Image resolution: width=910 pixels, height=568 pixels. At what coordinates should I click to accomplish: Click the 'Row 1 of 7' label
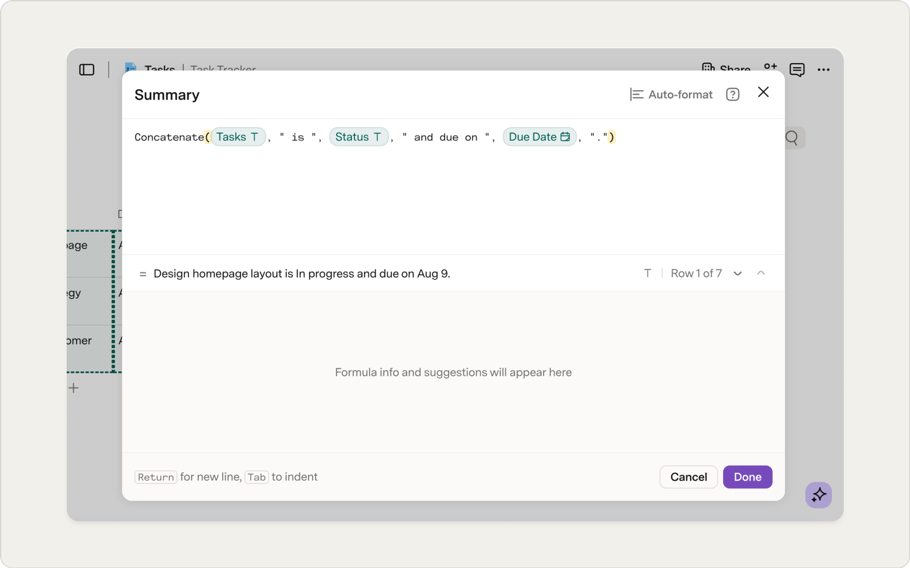coord(696,273)
